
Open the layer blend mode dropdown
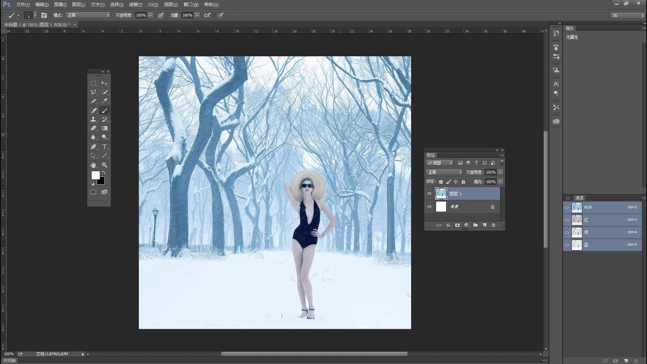pyautogui.click(x=444, y=172)
